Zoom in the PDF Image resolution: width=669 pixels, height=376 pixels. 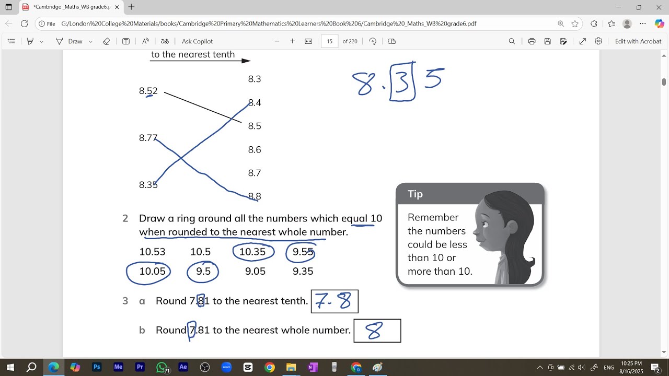293,41
